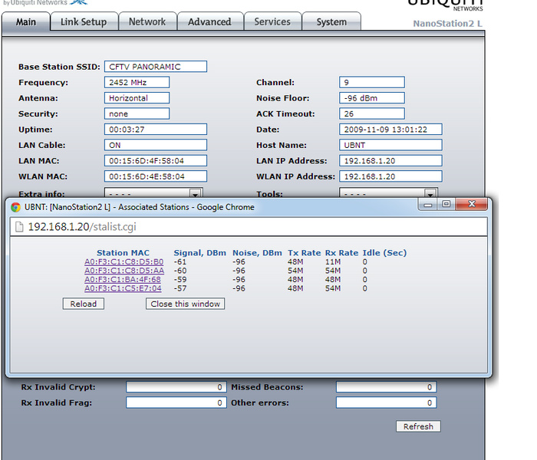This screenshot has height=460, width=537.
Task: Close the Associated Stations popup with X
Action: 472,204
